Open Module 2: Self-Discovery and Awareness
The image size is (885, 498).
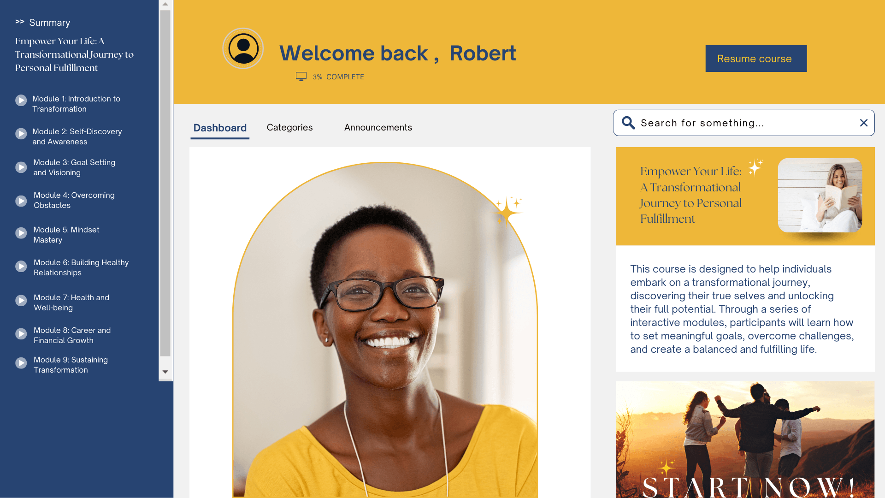tap(77, 136)
